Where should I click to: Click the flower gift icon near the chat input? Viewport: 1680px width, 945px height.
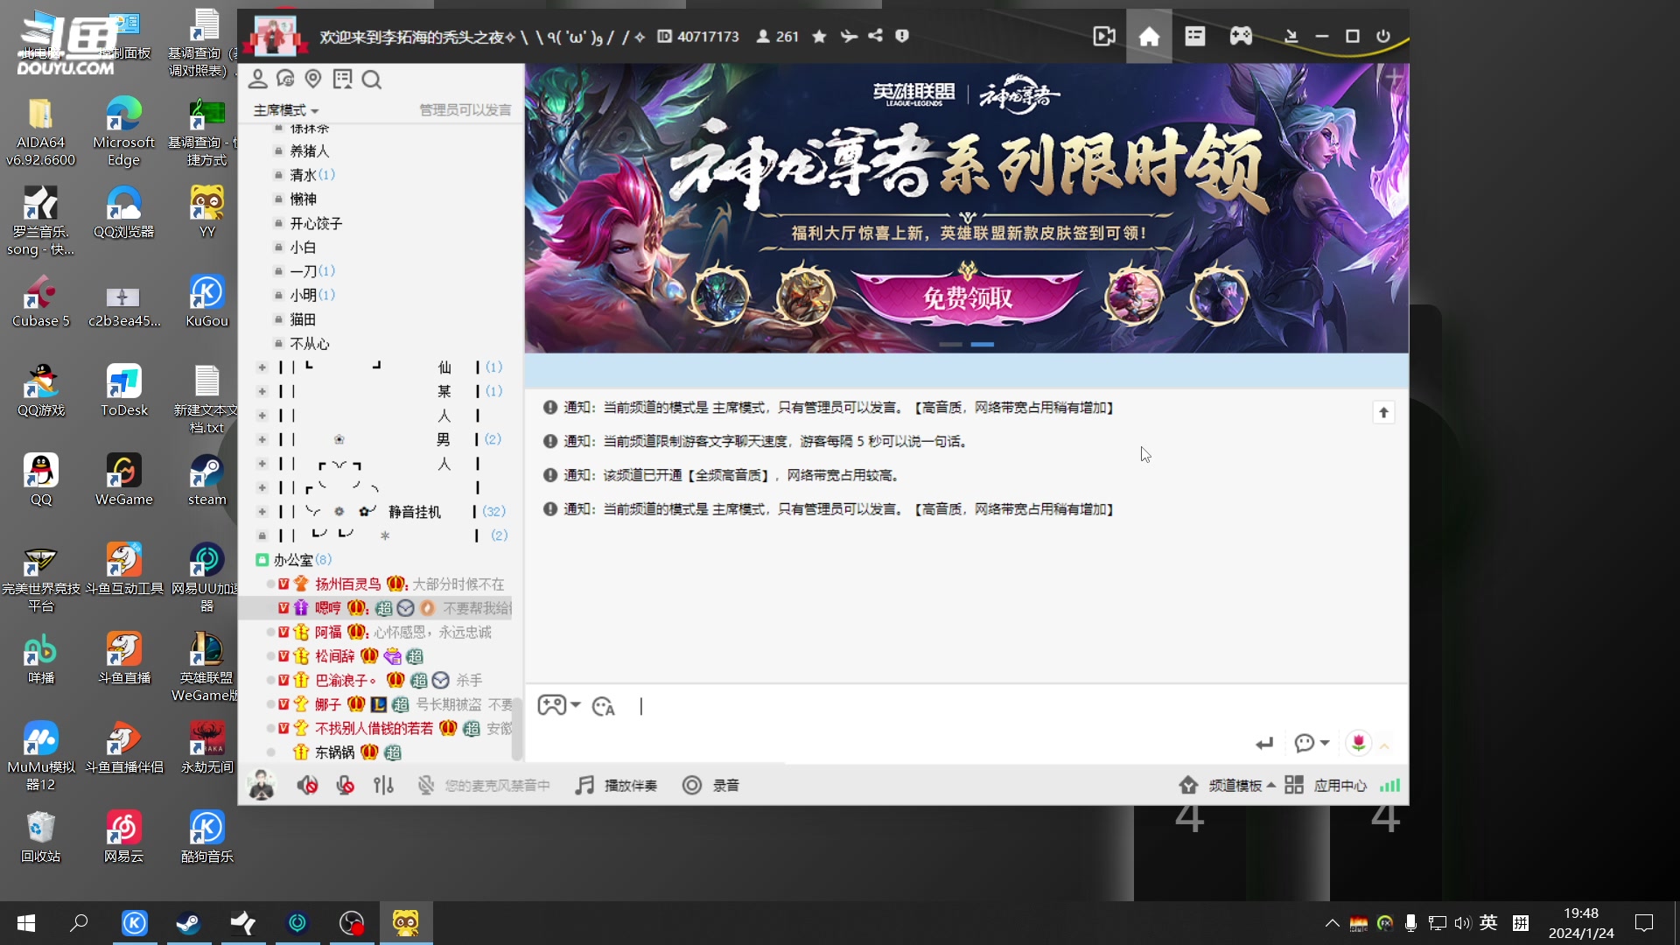coord(1357,743)
